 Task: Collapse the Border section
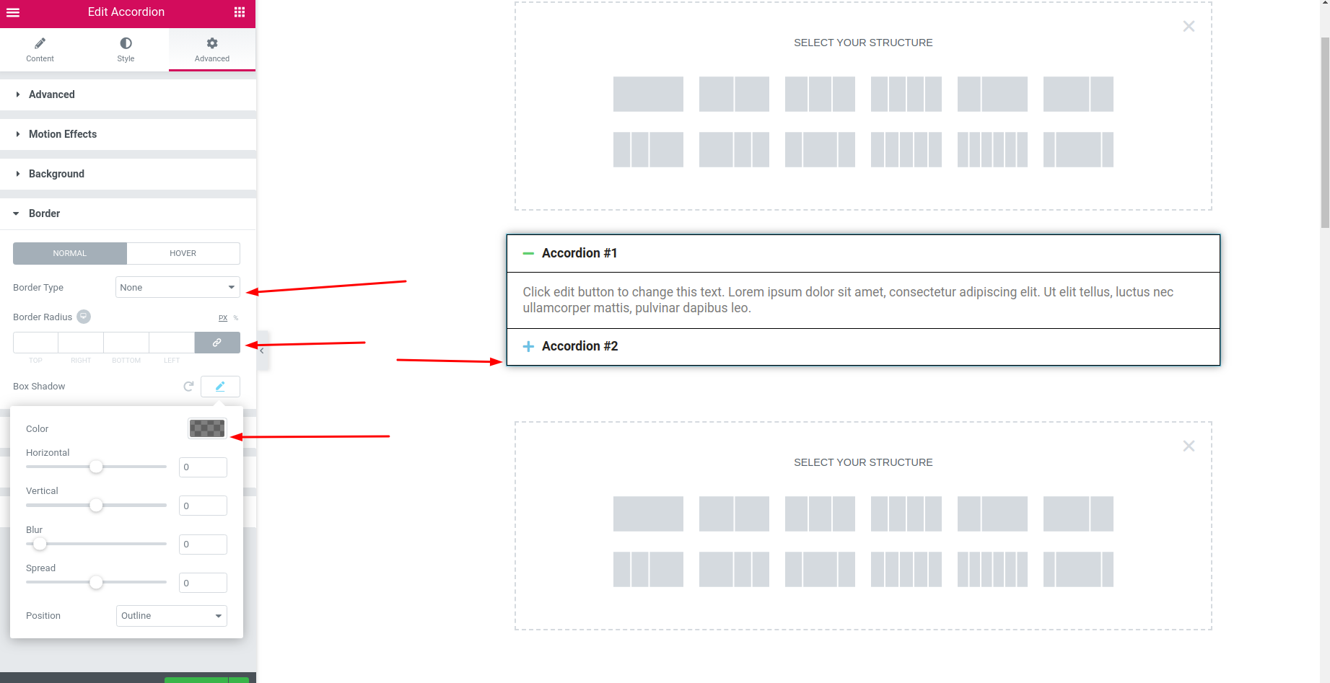pyautogui.click(x=128, y=213)
